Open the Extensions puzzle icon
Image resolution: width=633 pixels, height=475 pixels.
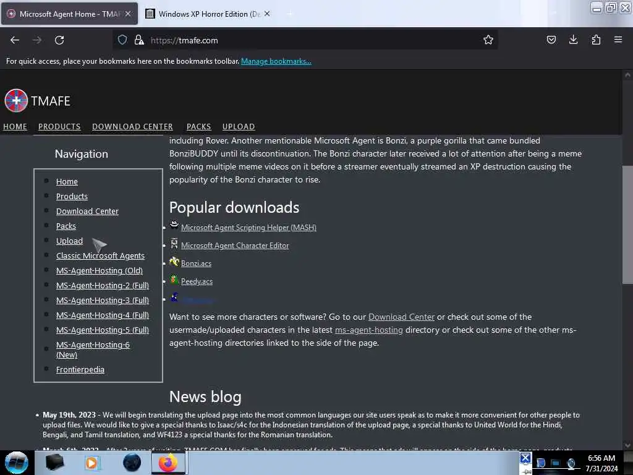click(596, 40)
